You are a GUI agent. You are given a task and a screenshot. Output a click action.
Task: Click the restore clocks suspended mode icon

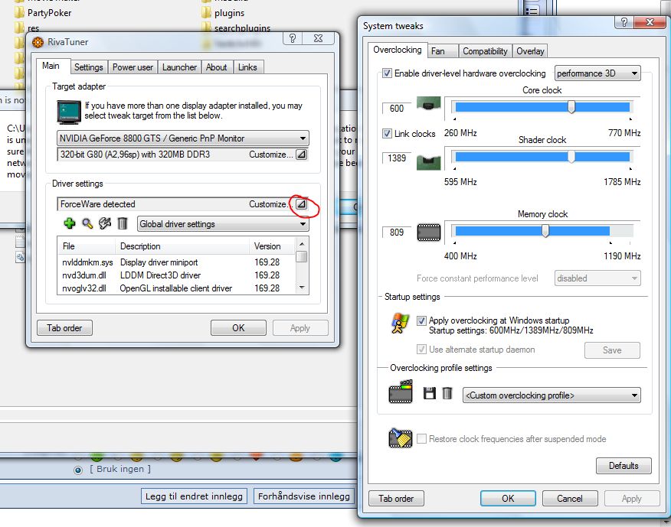[x=401, y=438]
